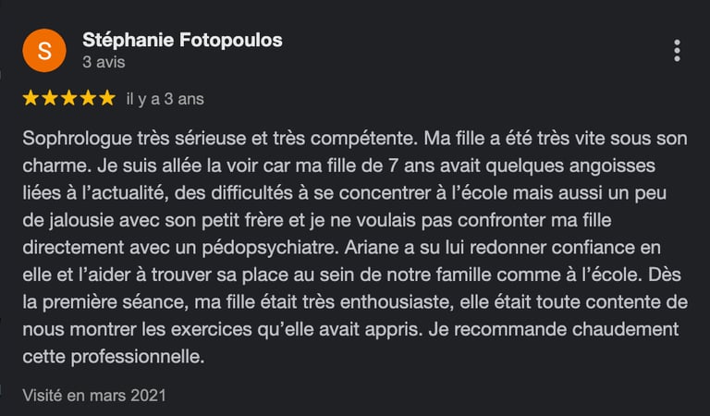Image resolution: width=710 pixels, height=416 pixels.
Task: Click the second yellow rating star
Action: (x=50, y=98)
